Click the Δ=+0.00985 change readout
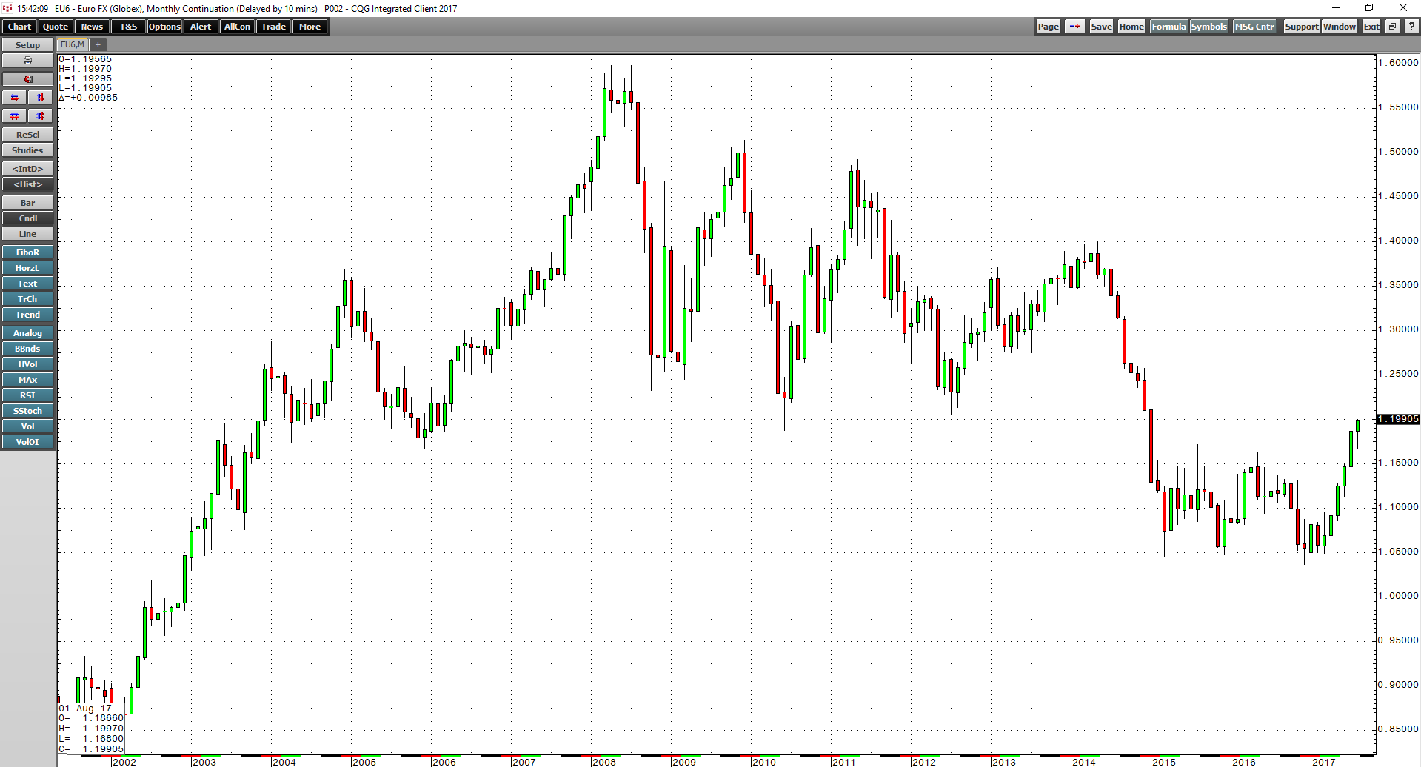The height and width of the screenshot is (767, 1421). pyautogui.click(x=88, y=98)
